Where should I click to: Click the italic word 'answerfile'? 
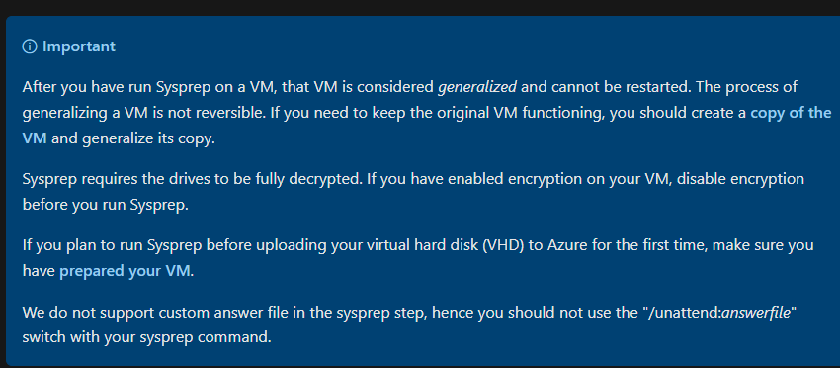tap(756, 313)
